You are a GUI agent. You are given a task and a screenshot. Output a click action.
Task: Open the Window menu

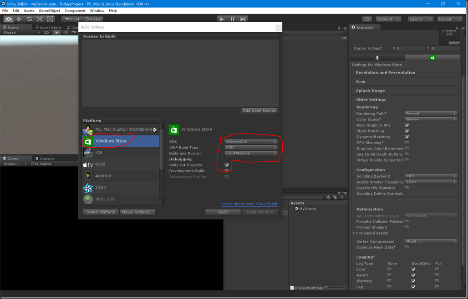tap(97, 11)
